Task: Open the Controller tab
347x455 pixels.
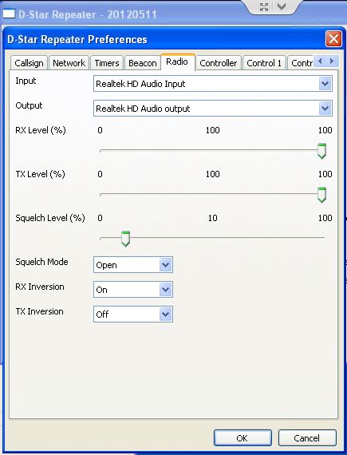Action: 219,63
